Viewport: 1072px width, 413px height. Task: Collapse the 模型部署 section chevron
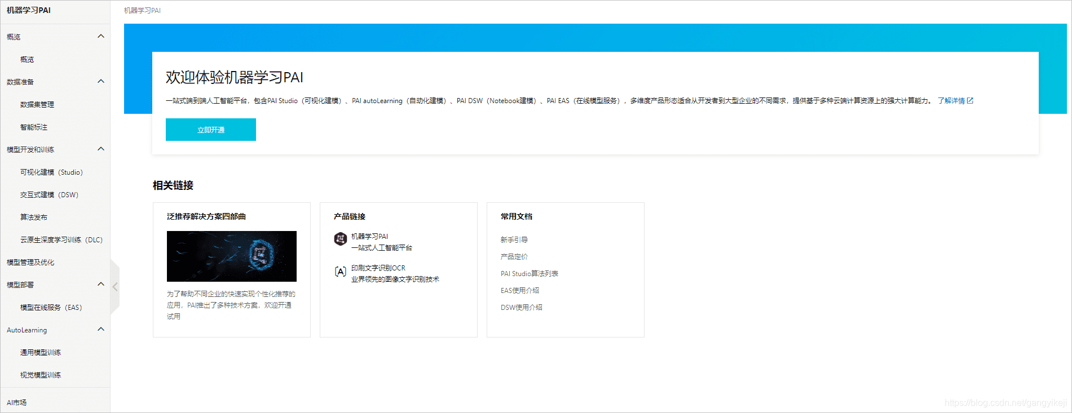(x=101, y=285)
